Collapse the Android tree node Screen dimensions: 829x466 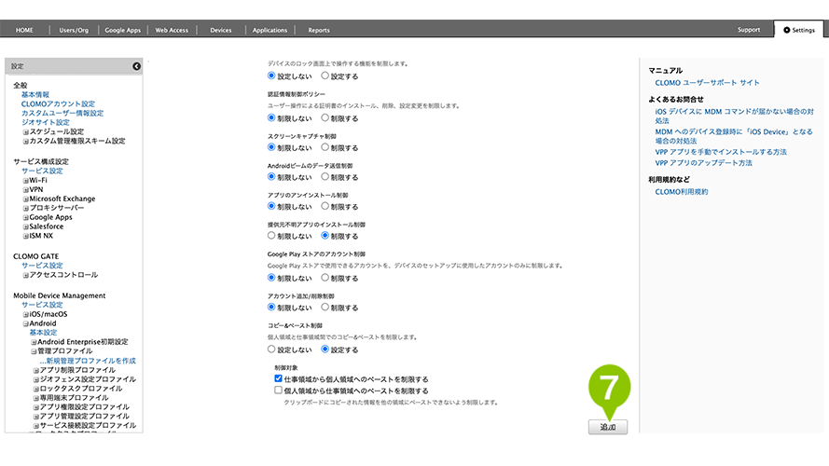pyautogui.click(x=25, y=324)
